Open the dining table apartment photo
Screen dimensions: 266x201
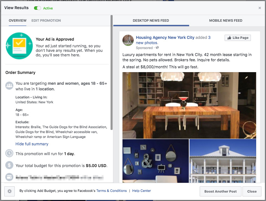pyautogui.click(x=189, y=105)
